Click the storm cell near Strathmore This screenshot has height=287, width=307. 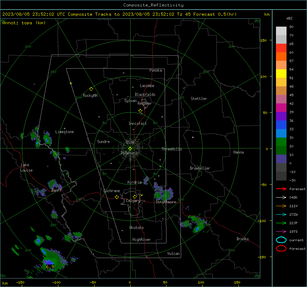[163, 193]
